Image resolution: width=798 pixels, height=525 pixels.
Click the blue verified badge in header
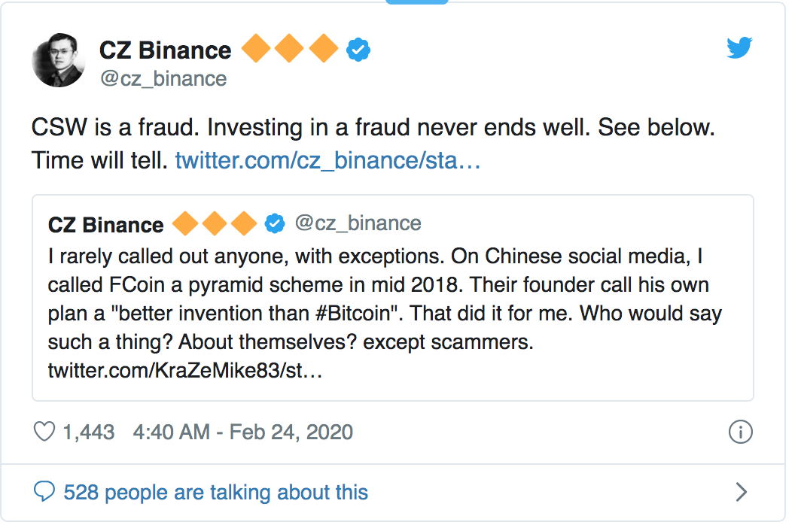[x=358, y=50]
